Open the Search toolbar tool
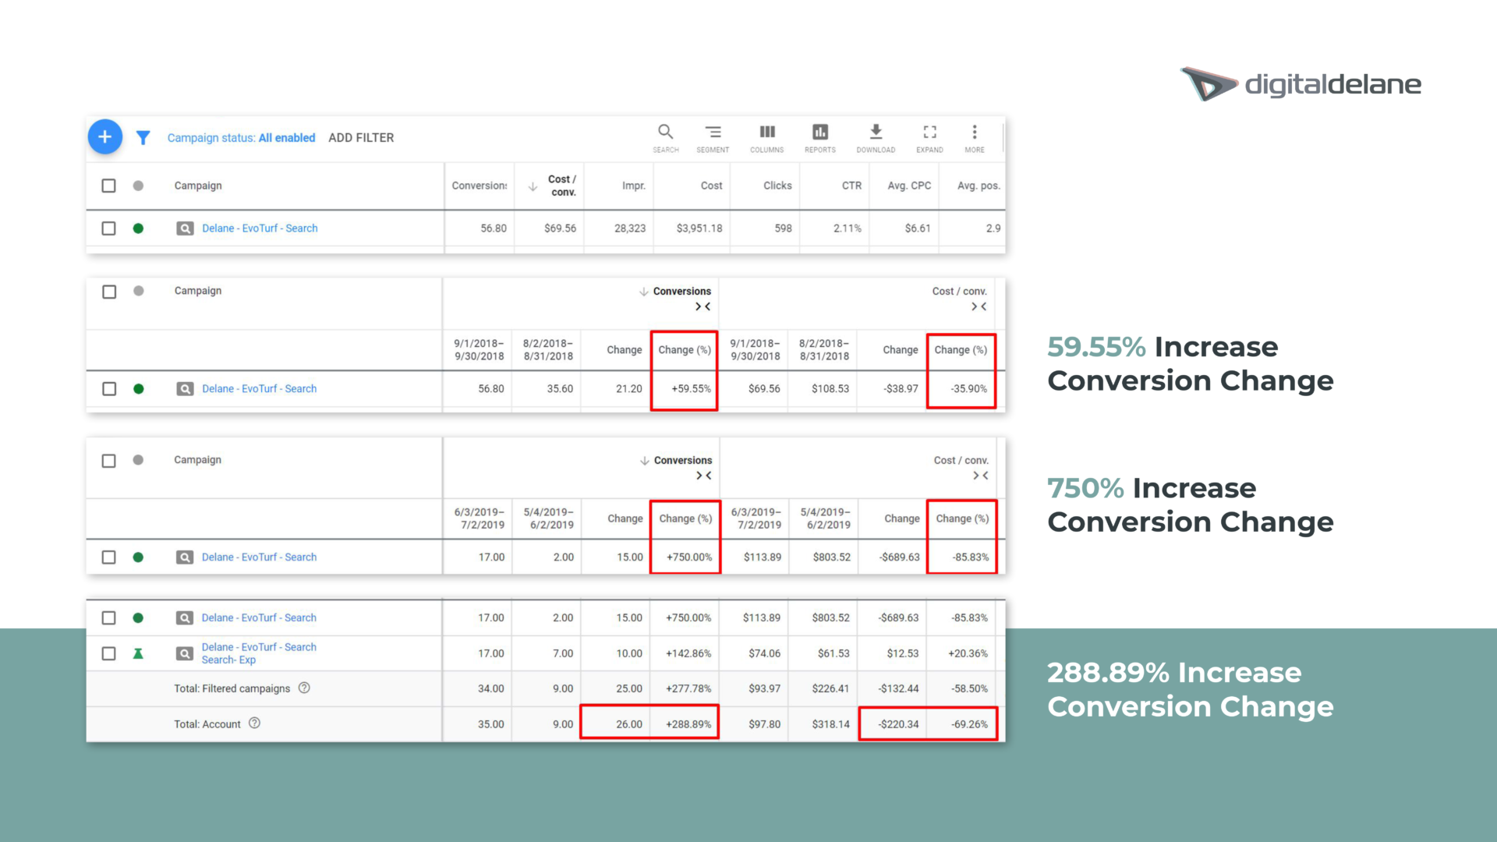Image resolution: width=1497 pixels, height=842 pixels. tap(665, 138)
